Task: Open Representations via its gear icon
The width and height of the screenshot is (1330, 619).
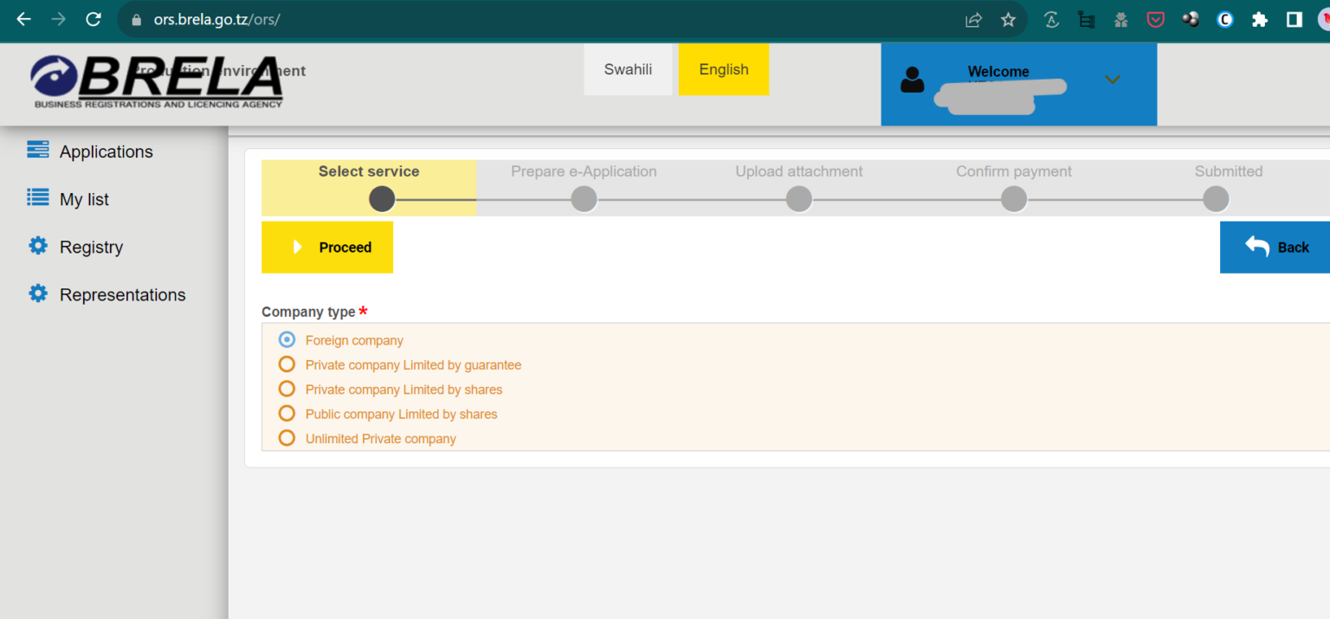Action: (x=39, y=293)
